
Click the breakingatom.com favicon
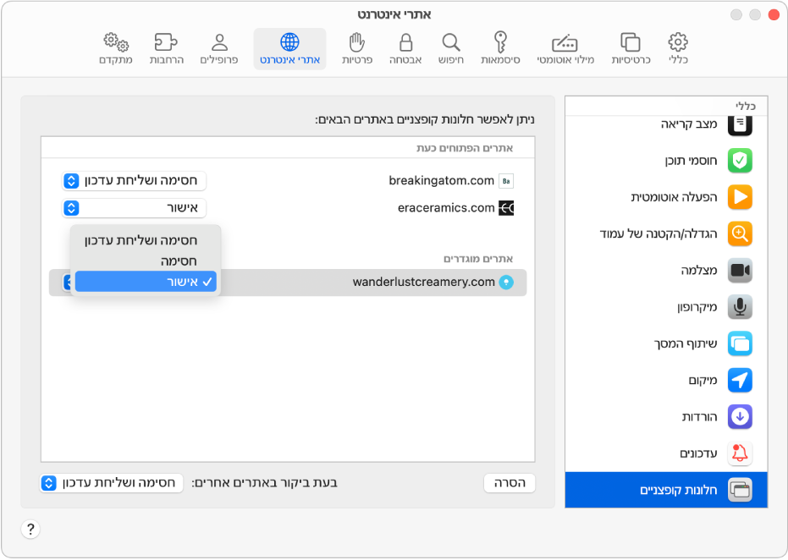(x=506, y=181)
